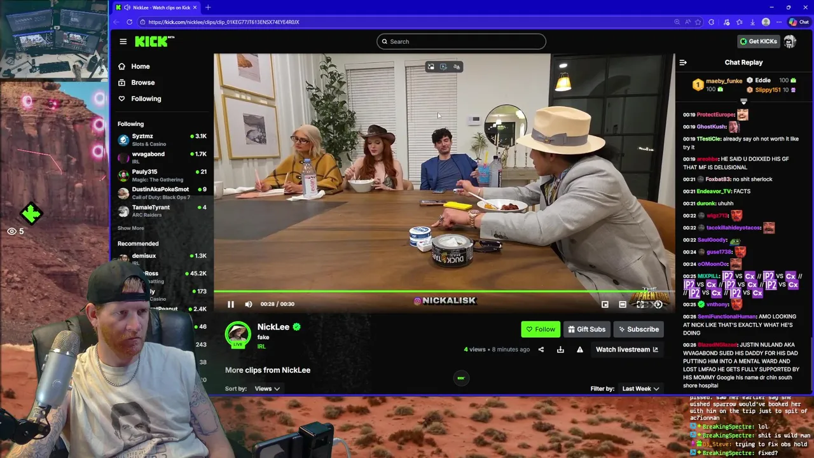Click Slippy151 in chat leaderboard
Screen dimensions: 814x458
[x=768, y=90]
